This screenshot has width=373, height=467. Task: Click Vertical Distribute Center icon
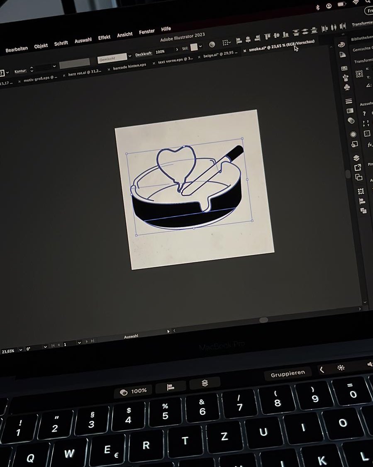click(305, 31)
